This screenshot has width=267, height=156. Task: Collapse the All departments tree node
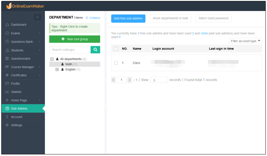point(52,59)
